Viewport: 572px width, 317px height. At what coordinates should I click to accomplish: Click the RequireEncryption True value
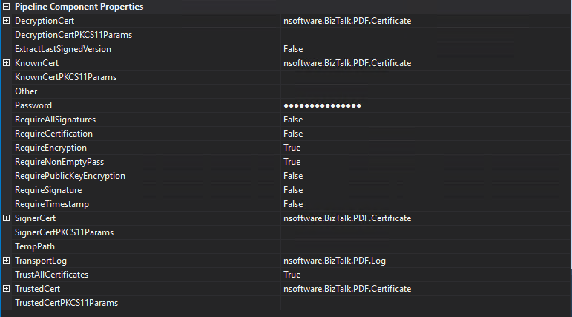(x=292, y=148)
